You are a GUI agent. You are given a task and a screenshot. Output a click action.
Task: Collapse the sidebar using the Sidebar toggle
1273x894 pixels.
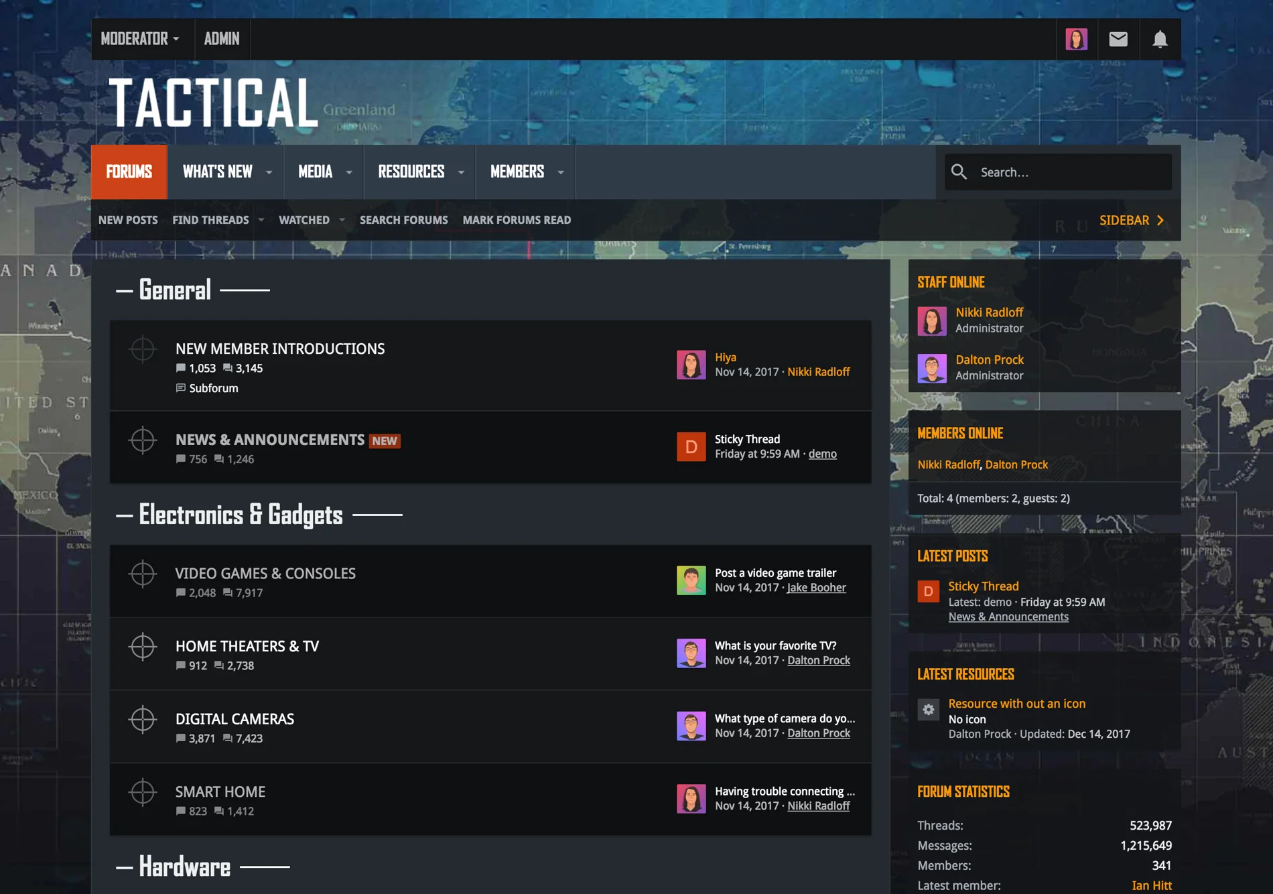tap(1132, 220)
